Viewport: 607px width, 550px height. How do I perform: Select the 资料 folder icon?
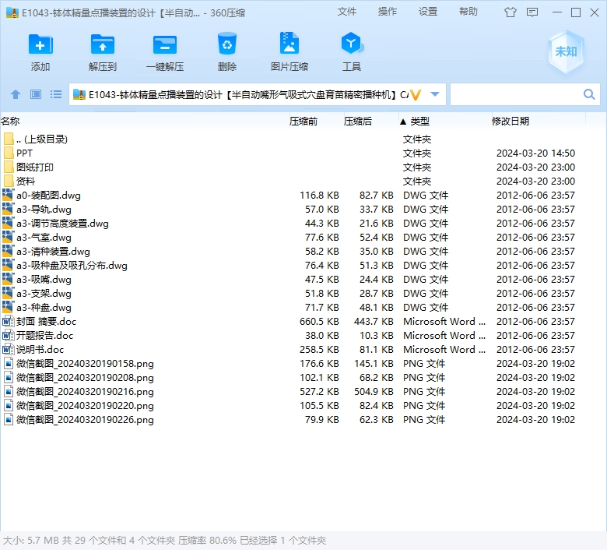click(x=9, y=181)
